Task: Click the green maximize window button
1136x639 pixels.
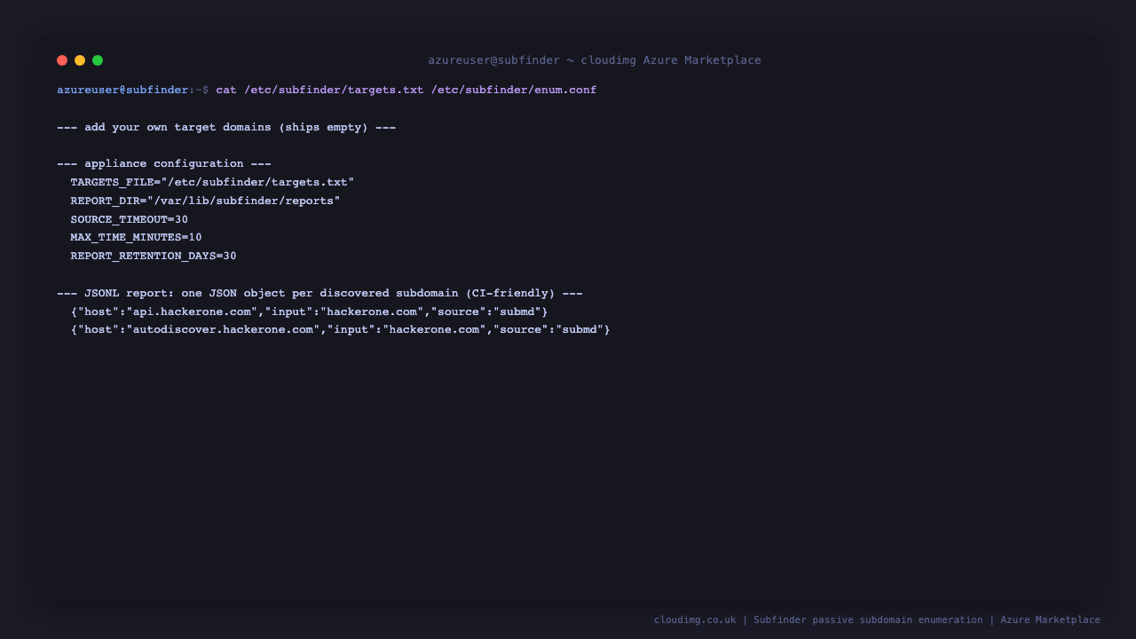Action: point(98,60)
